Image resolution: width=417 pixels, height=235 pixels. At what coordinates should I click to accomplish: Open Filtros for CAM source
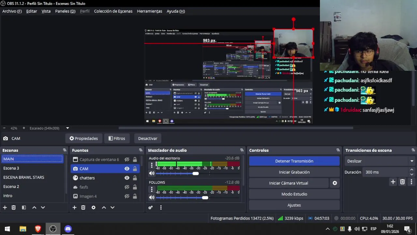[117, 138]
